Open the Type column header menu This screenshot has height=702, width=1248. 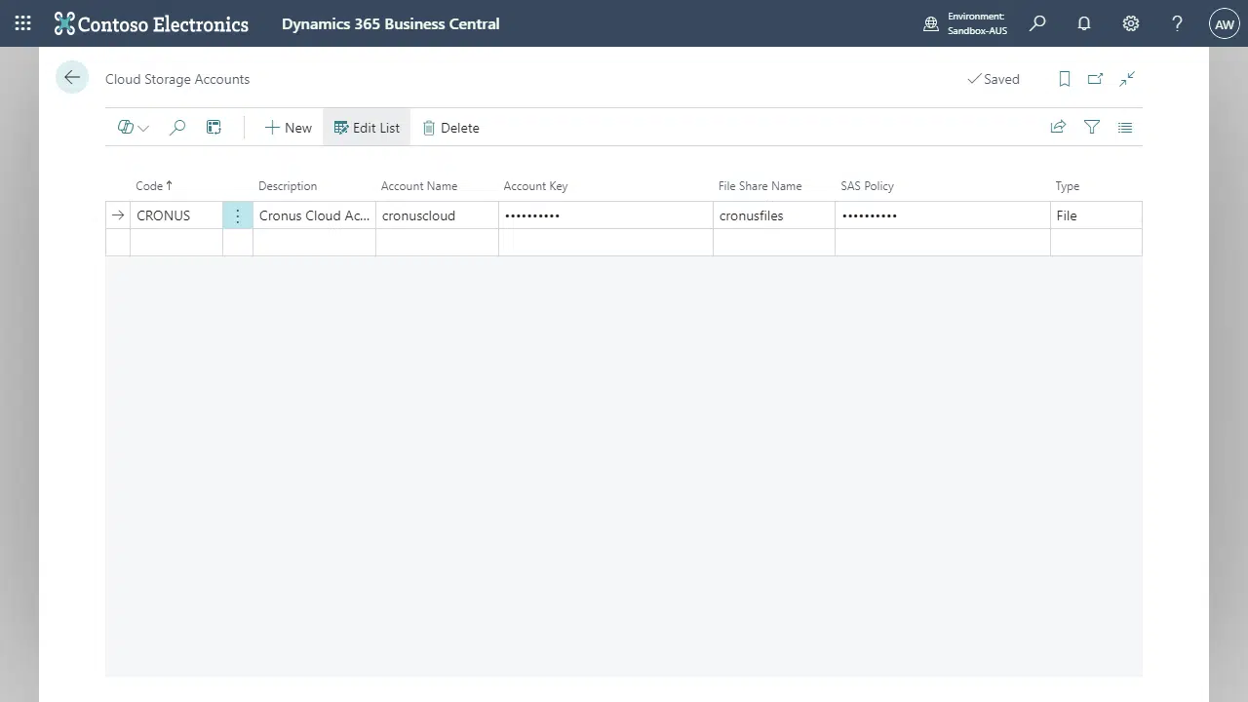pos(1067,186)
